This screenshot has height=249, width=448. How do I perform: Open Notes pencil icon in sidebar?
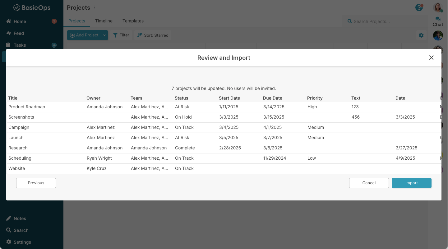pos(9,218)
